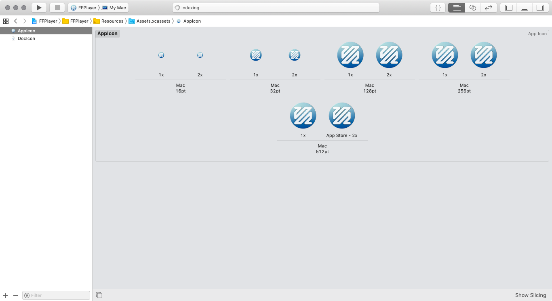
Task: Focus the asset Filter field
Action: [56, 295]
